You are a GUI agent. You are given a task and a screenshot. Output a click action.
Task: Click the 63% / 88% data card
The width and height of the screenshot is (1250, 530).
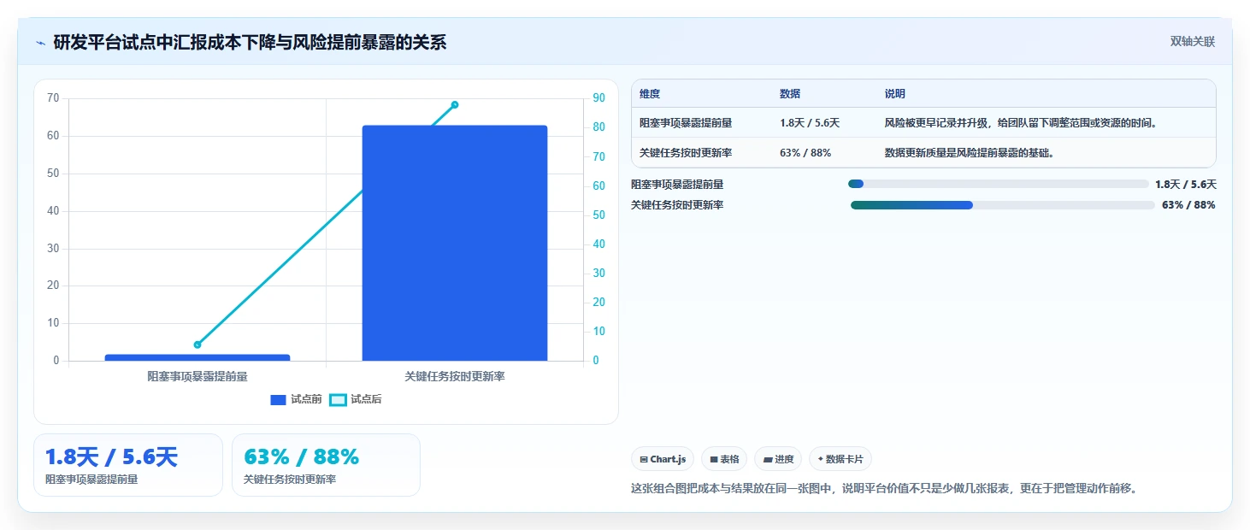point(326,465)
